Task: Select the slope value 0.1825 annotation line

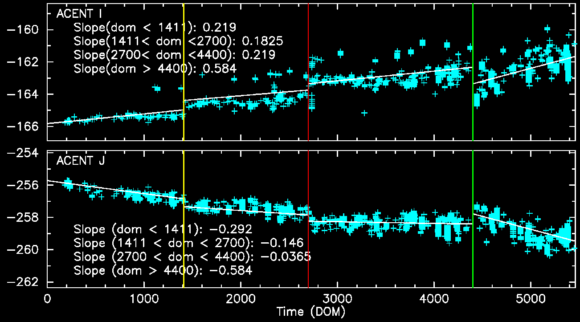Action: [x=178, y=41]
